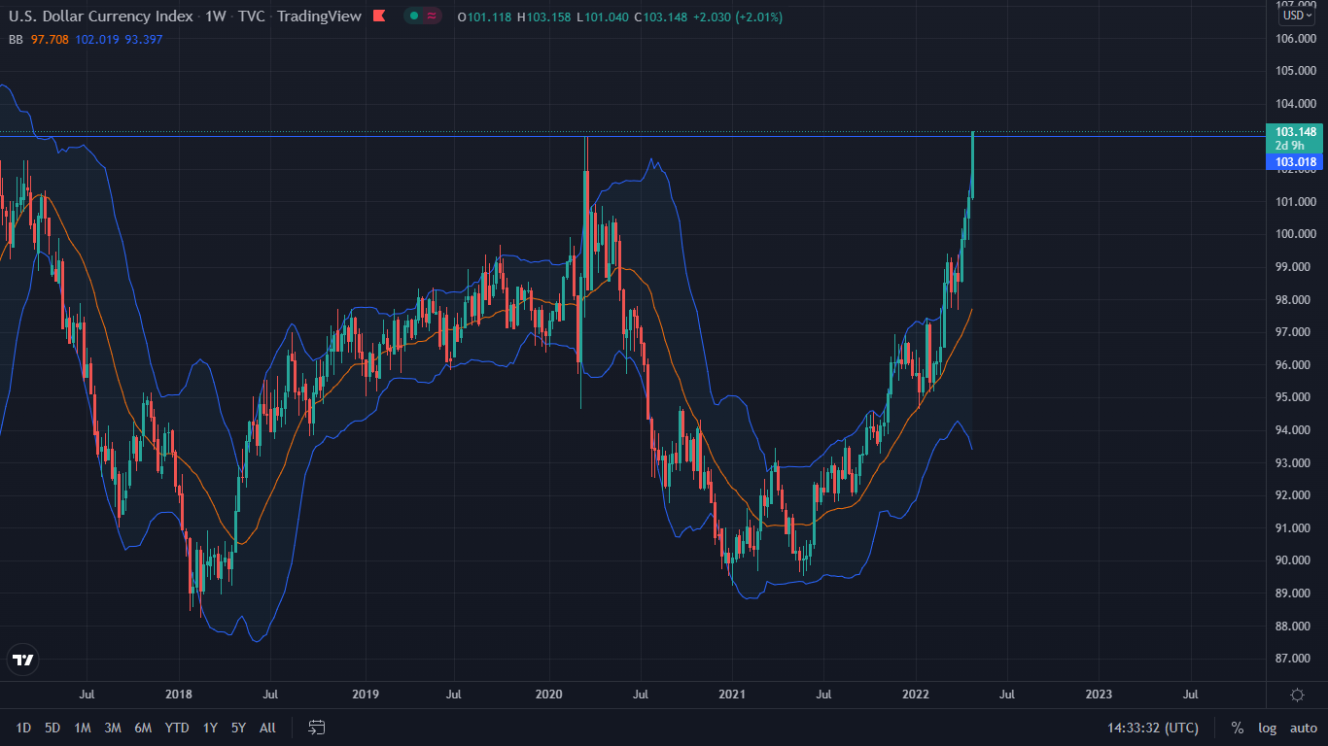Viewport: 1328px width, 746px height.
Task: Select the YTD time range
Action: coord(177,728)
